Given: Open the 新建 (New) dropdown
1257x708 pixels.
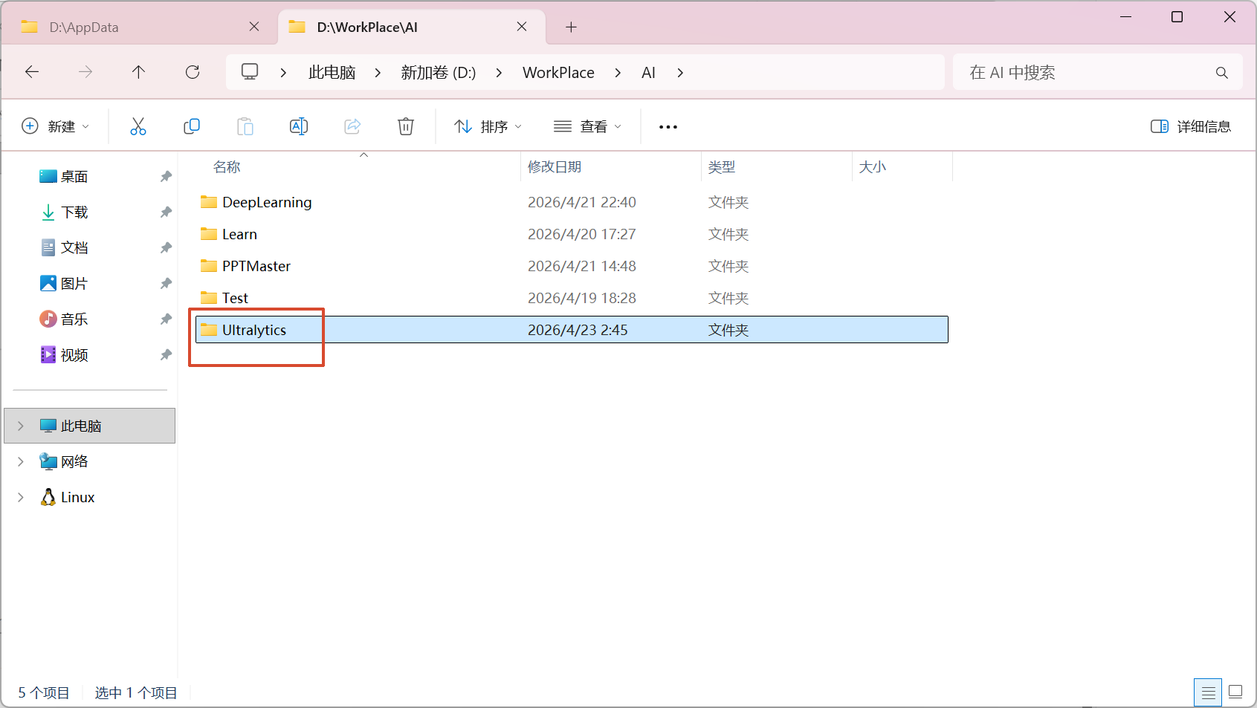Looking at the screenshot, I should click(56, 126).
